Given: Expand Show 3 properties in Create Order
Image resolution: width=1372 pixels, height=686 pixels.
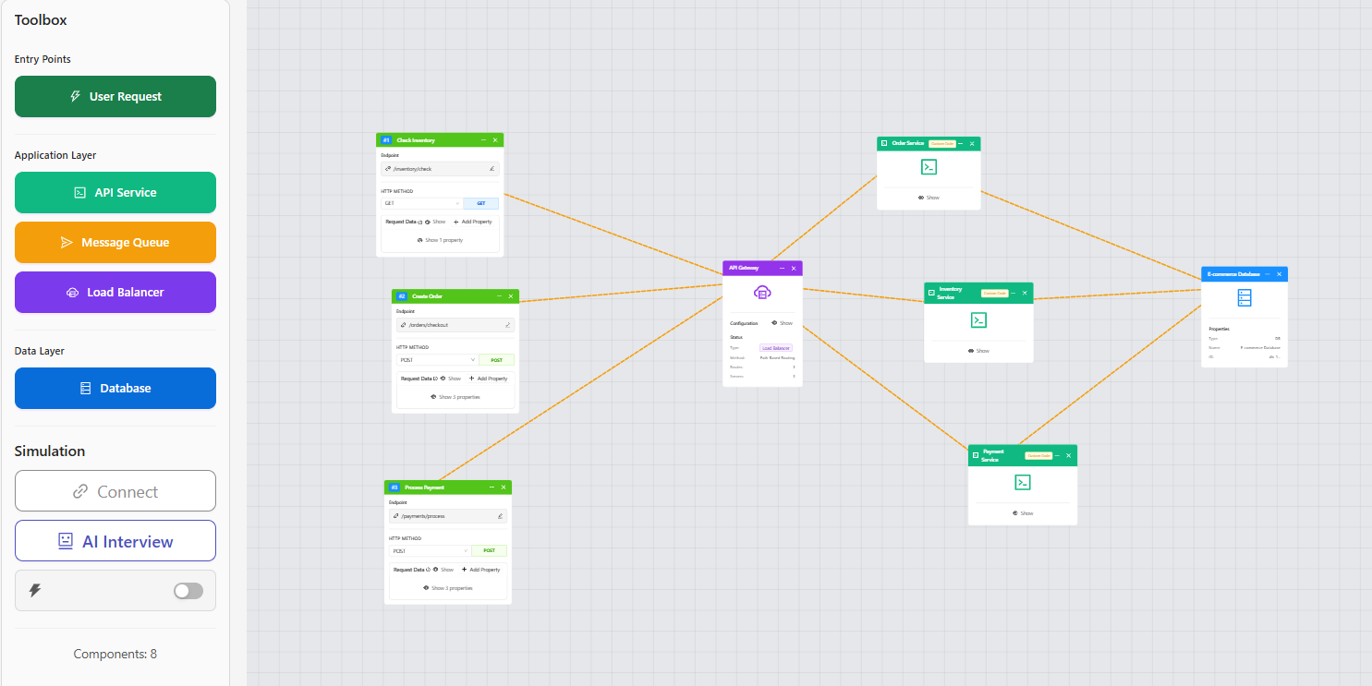Looking at the screenshot, I should click(x=455, y=397).
